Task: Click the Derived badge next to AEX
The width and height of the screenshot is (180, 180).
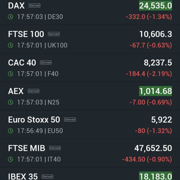Action: pos(33,91)
